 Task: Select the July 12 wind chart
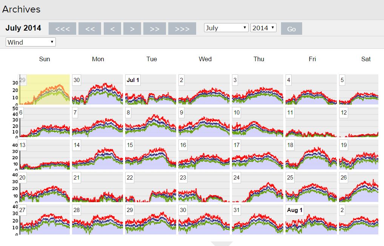point(358,122)
